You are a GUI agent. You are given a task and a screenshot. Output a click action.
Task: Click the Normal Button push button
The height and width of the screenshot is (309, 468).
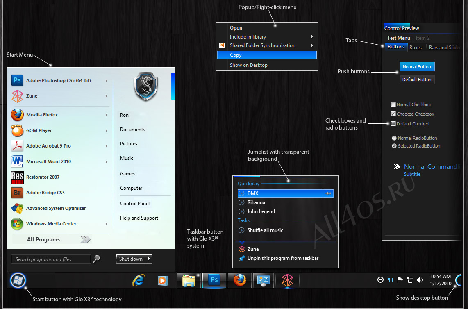[x=417, y=66]
